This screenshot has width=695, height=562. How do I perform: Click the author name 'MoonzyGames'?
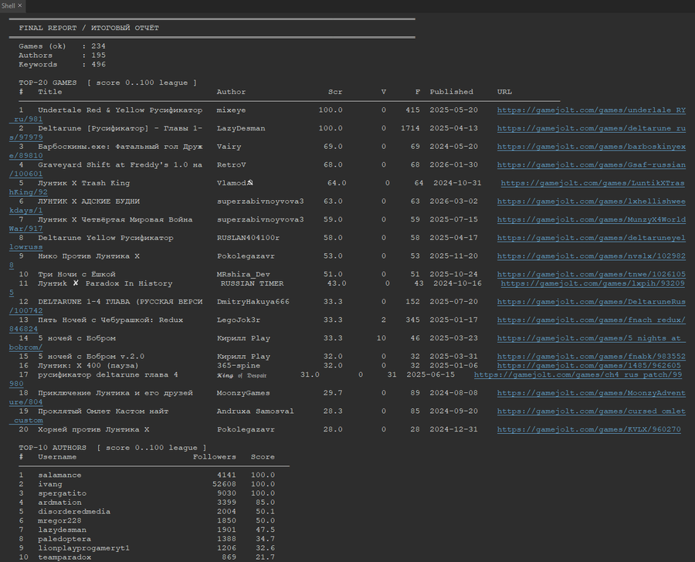243,393
